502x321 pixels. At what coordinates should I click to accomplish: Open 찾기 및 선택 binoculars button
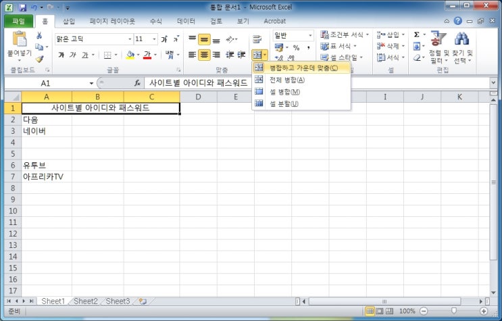[462, 47]
